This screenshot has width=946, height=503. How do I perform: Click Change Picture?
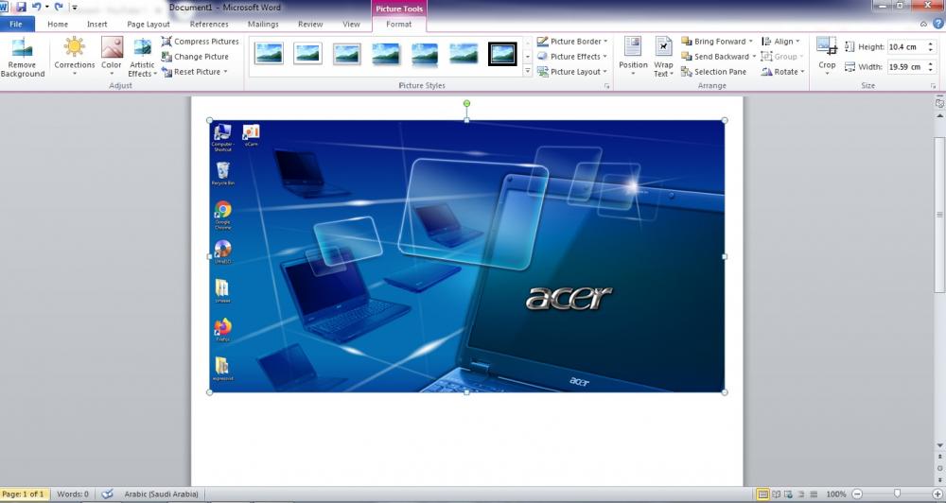pyautogui.click(x=195, y=56)
